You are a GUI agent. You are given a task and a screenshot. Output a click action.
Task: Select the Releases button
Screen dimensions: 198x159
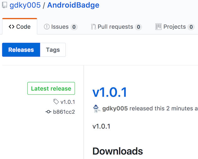click(21, 50)
